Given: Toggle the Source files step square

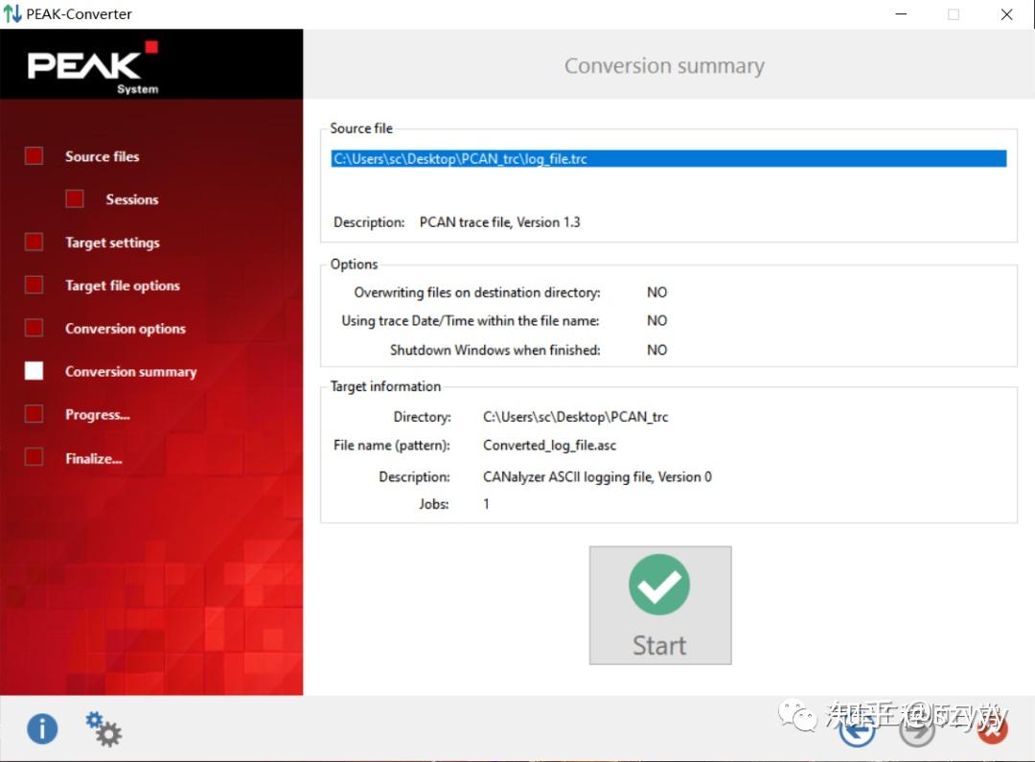Looking at the screenshot, I should (x=34, y=155).
